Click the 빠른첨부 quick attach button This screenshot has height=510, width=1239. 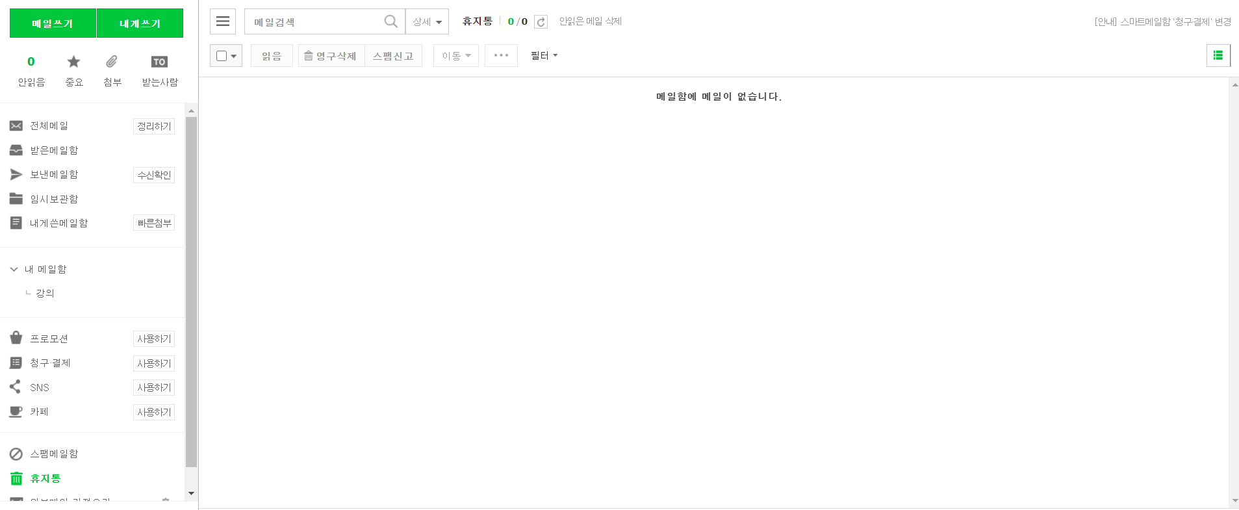click(154, 223)
